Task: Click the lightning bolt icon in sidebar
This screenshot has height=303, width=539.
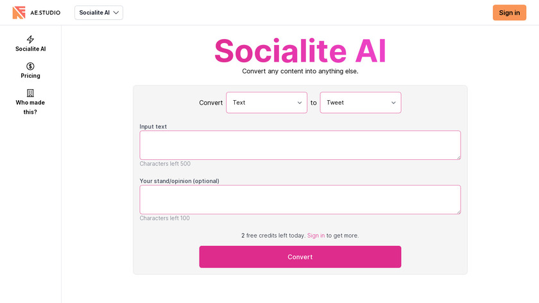Action: pos(30,39)
